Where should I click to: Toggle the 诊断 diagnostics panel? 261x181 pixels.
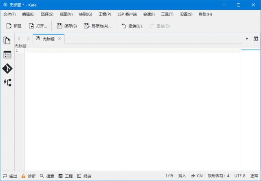pos(29,176)
